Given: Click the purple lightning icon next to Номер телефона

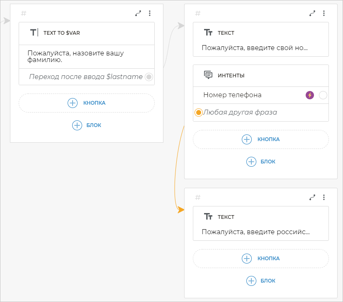Looking at the screenshot, I should (x=310, y=95).
